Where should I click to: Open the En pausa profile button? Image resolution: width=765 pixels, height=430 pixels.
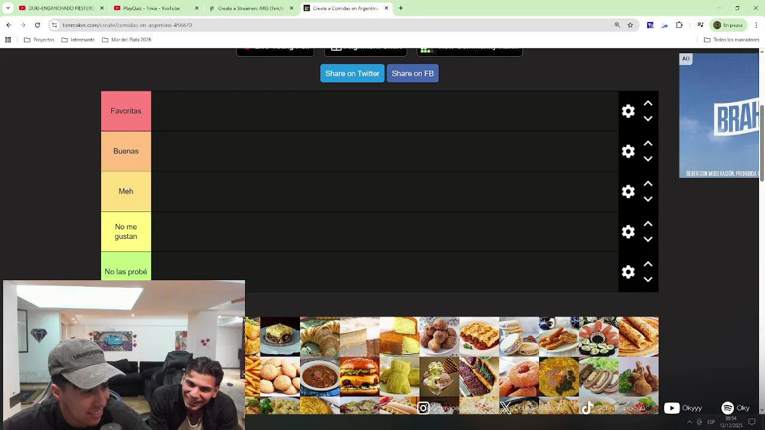(728, 25)
